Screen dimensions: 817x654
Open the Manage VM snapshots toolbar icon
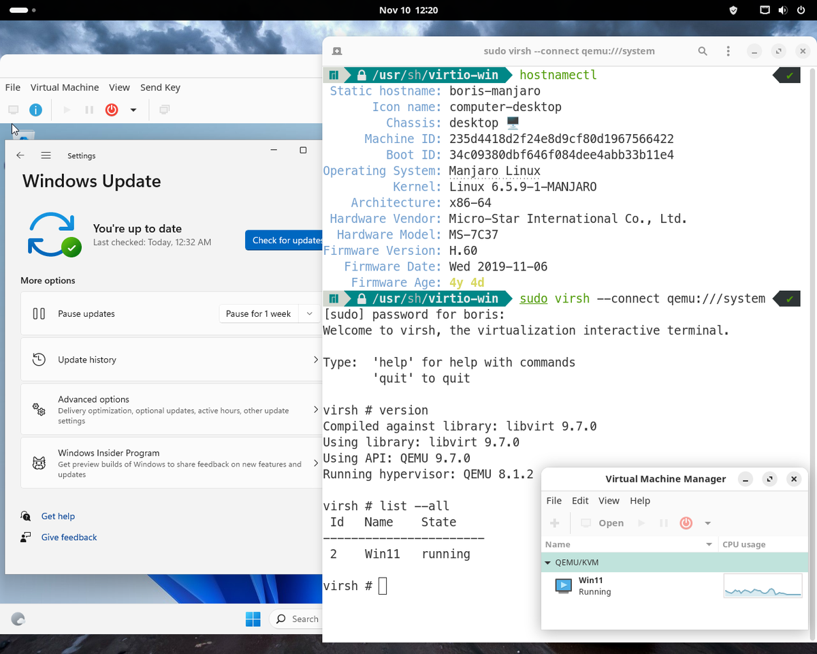(164, 110)
